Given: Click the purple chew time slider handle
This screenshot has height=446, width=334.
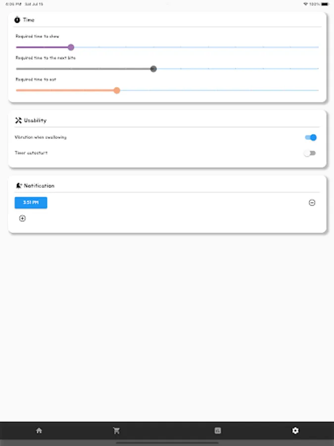Looking at the screenshot, I should click(x=71, y=48).
